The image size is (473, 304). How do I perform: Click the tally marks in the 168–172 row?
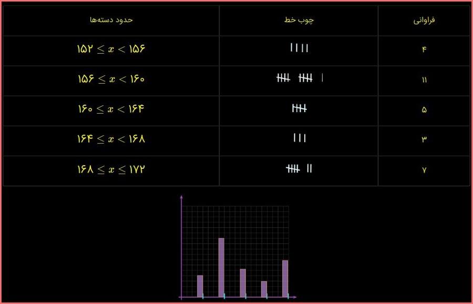click(299, 169)
